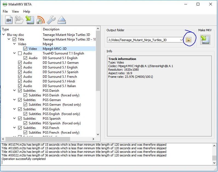Collapse the Blu-ray disc tree node
This screenshot has width=218, height=172.
point(4,35)
